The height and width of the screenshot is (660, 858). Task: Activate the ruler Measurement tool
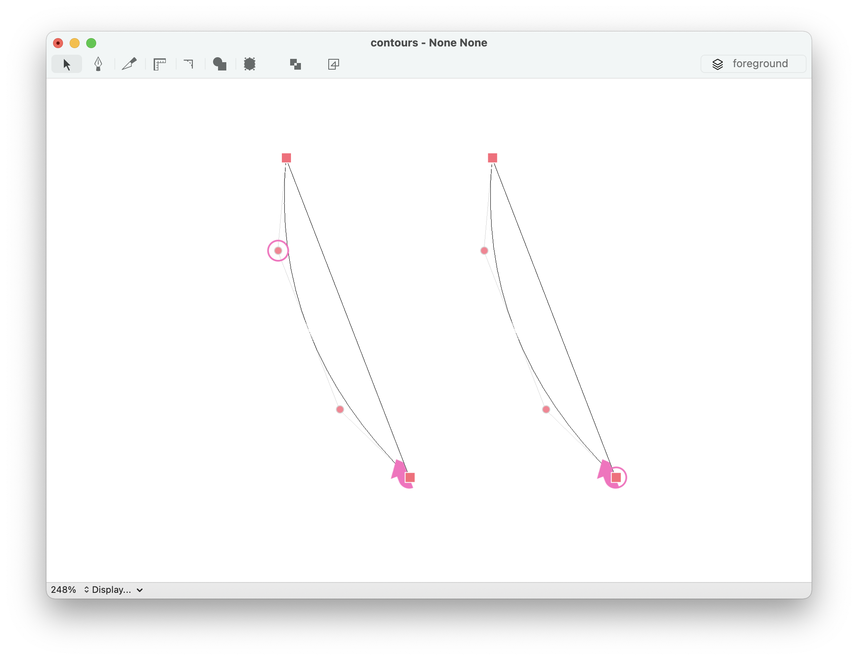(160, 64)
